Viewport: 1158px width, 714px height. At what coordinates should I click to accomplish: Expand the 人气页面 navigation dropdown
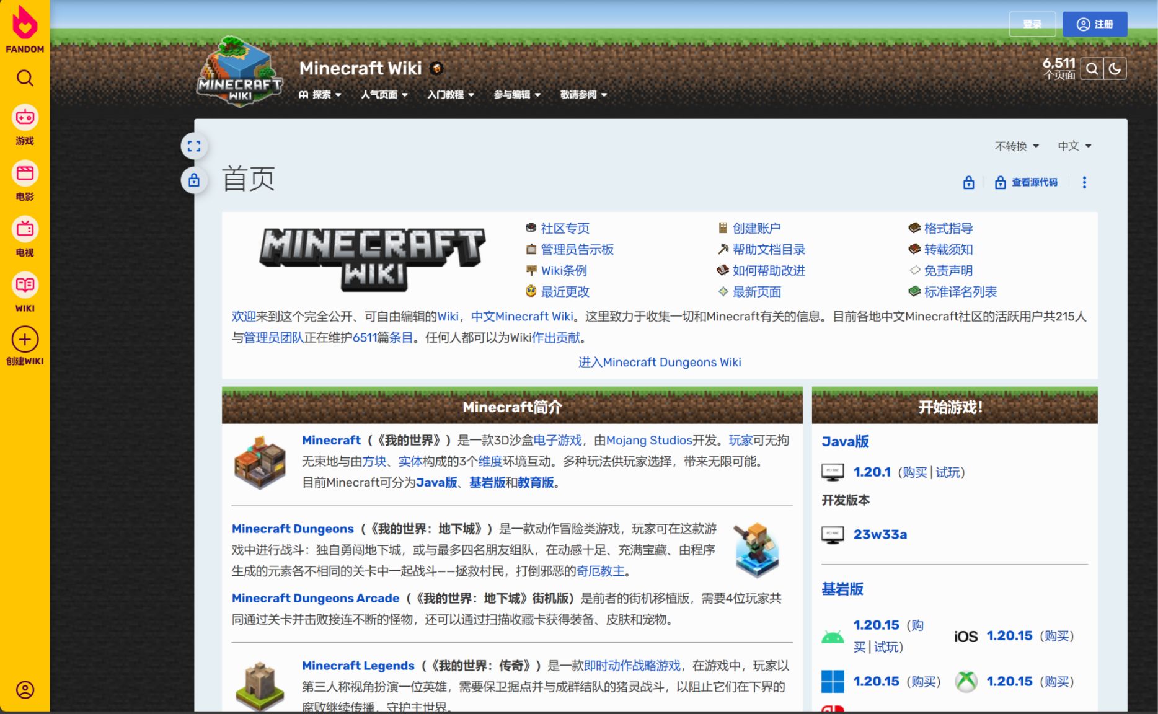point(384,95)
